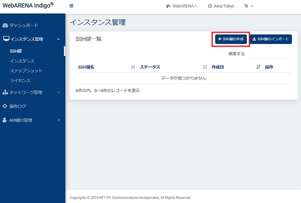The image size is (301, 203).
Task: Click the crosshair icon beside 操作ログ
Action: click(x=5, y=106)
